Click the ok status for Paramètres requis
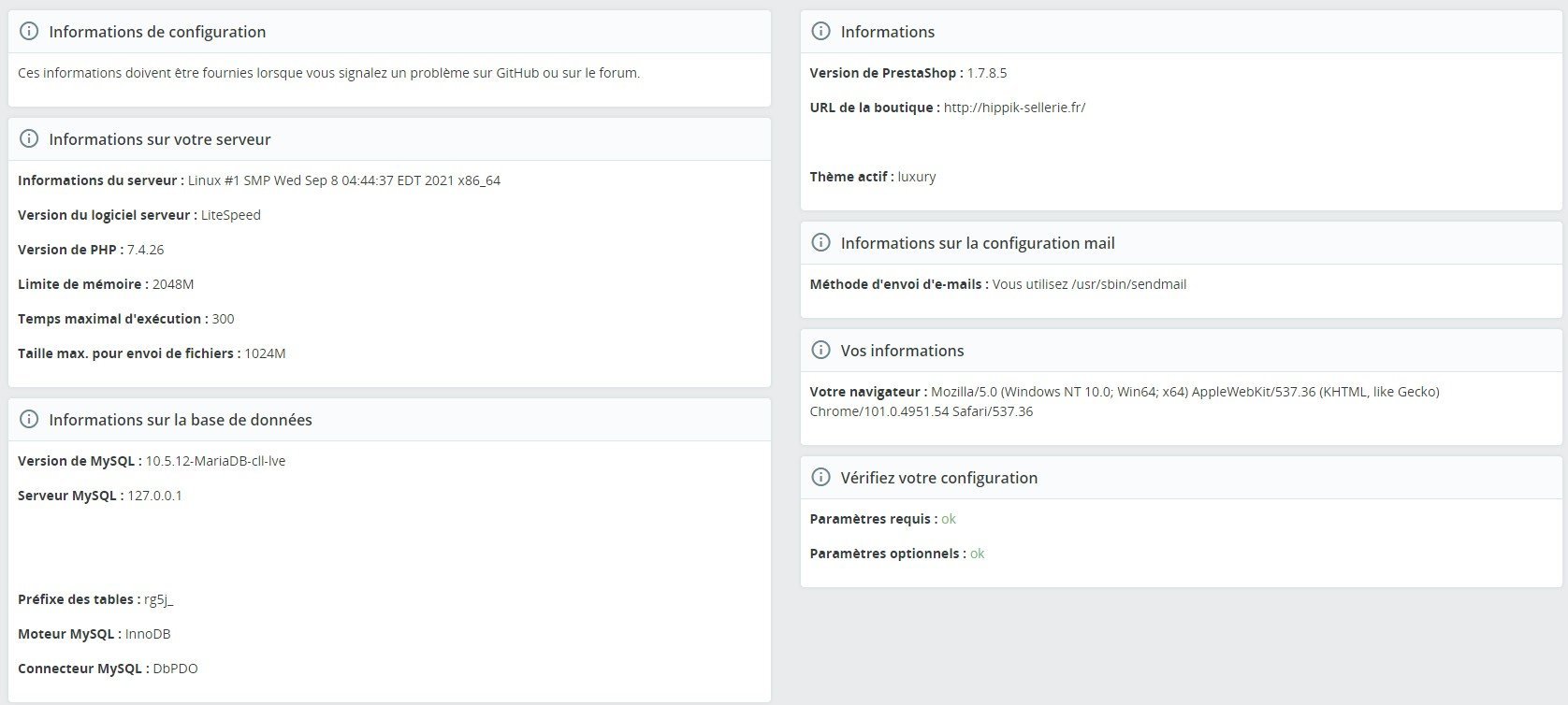 coord(949,519)
